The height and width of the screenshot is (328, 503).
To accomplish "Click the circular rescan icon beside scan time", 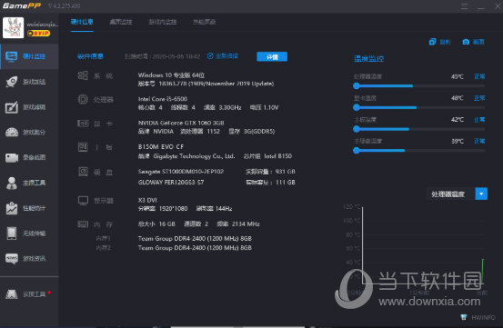I will (x=210, y=56).
